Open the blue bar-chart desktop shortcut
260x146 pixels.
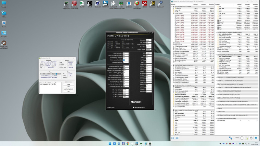105,3
